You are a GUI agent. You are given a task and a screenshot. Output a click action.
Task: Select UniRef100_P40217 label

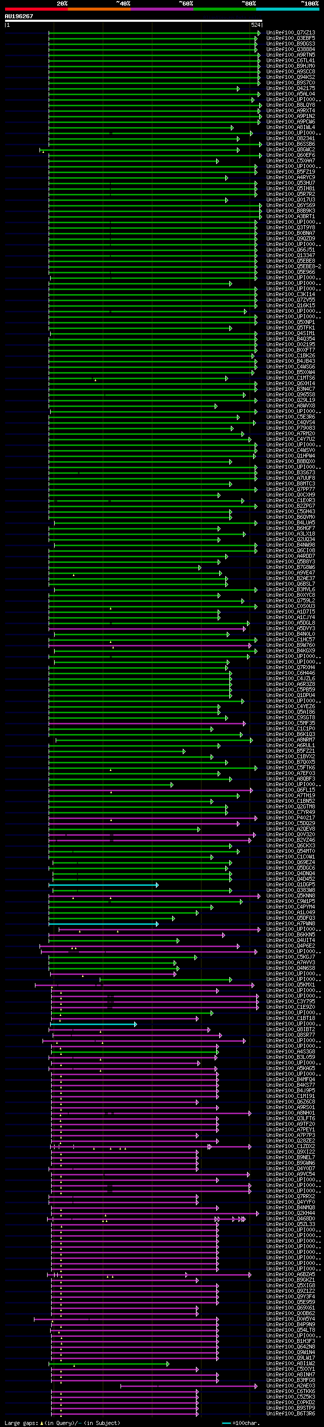point(291,818)
